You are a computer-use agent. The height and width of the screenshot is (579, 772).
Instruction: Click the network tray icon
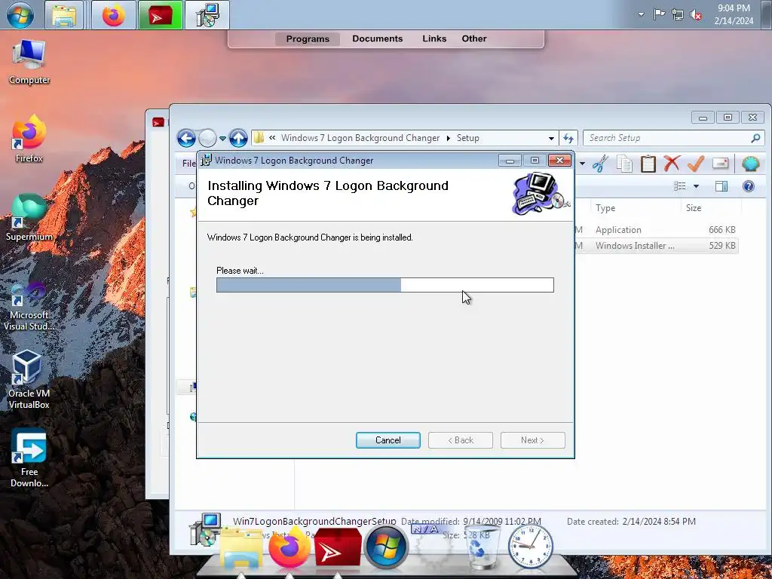(678, 15)
